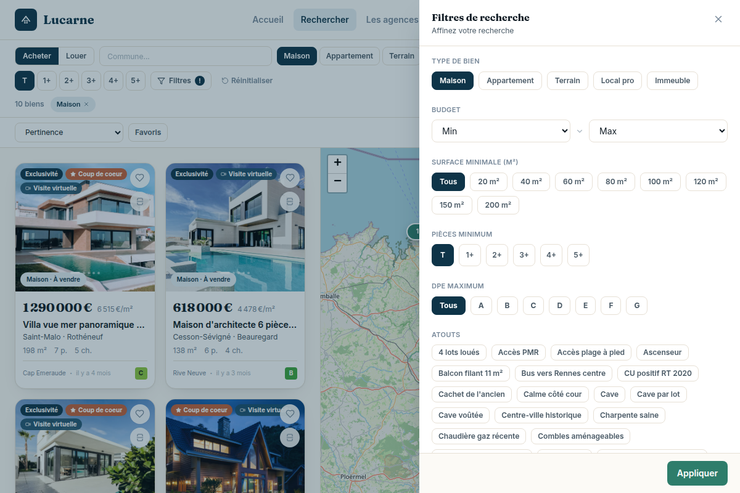Toggle Accès plage à pied amenity
The image size is (740, 493).
(x=591, y=352)
